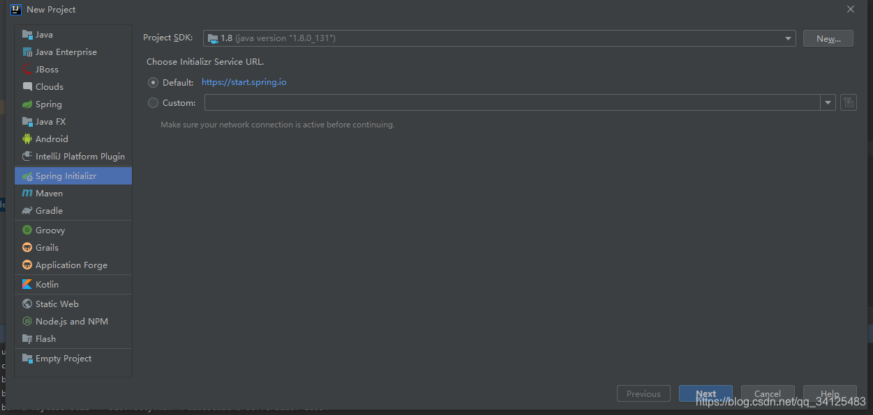Click the green Android robot icon
Image resolution: width=873 pixels, height=415 pixels.
coord(27,139)
